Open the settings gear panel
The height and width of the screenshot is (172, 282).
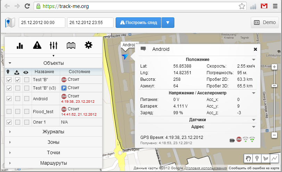click(x=89, y=45)
